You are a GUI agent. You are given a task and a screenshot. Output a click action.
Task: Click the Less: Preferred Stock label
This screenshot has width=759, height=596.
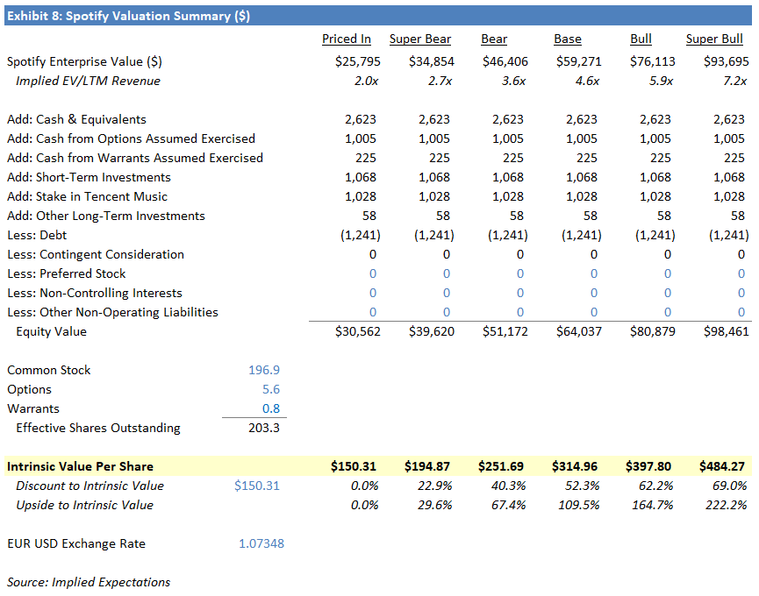coord(67,274)
